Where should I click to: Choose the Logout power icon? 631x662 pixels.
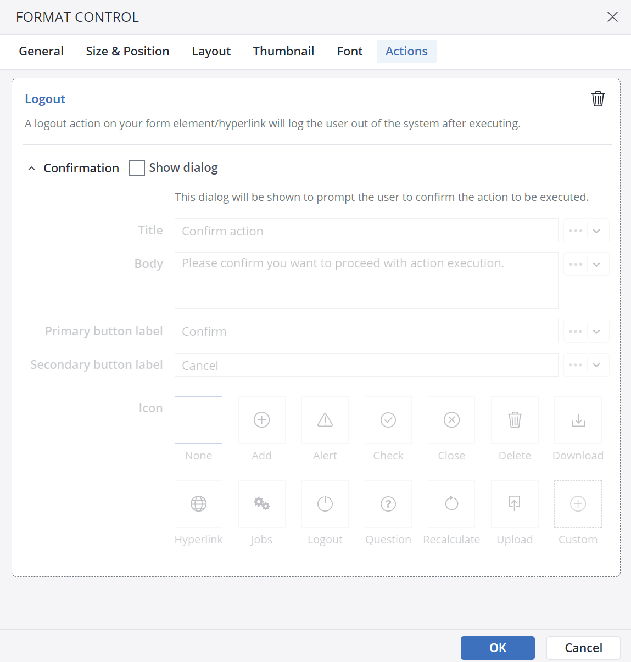click(325, 503)
